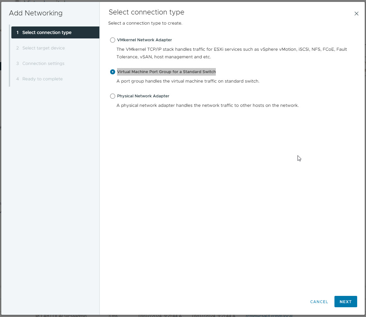Jump to step 2 Select target device

point(43,48)
